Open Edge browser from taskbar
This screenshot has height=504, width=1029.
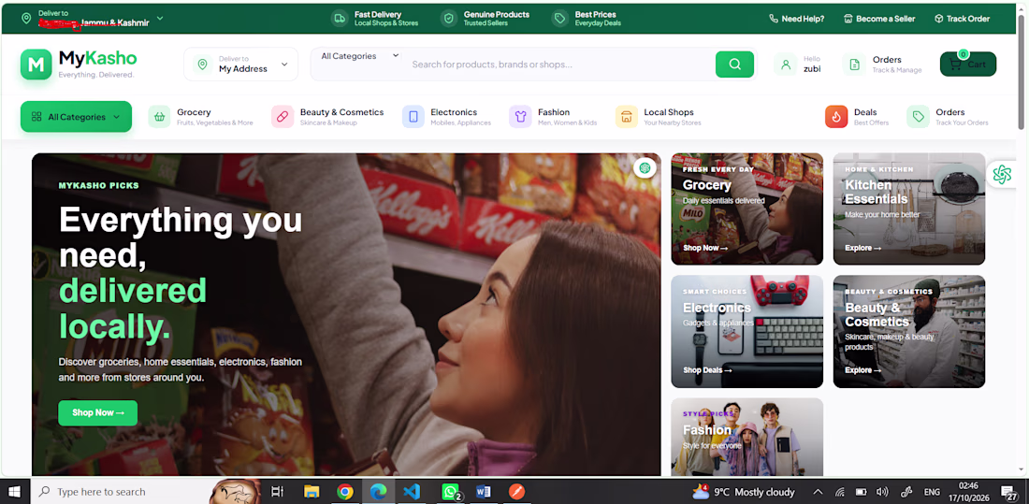[379, 492]
